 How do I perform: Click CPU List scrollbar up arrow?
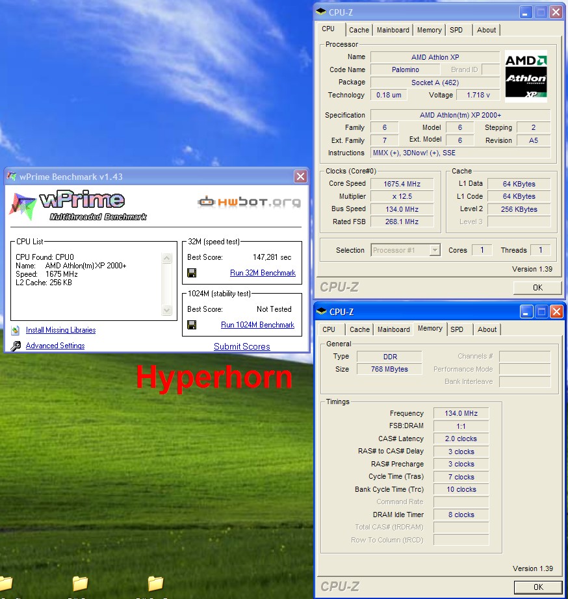pos(167,258)
